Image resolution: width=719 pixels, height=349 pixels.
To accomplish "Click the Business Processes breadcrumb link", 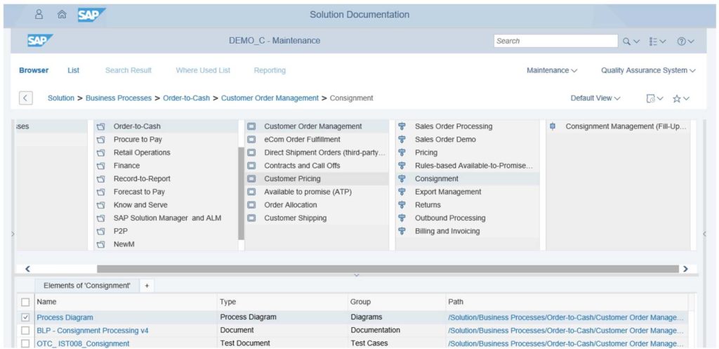I will pyautogui.click(x=118, y=98).
